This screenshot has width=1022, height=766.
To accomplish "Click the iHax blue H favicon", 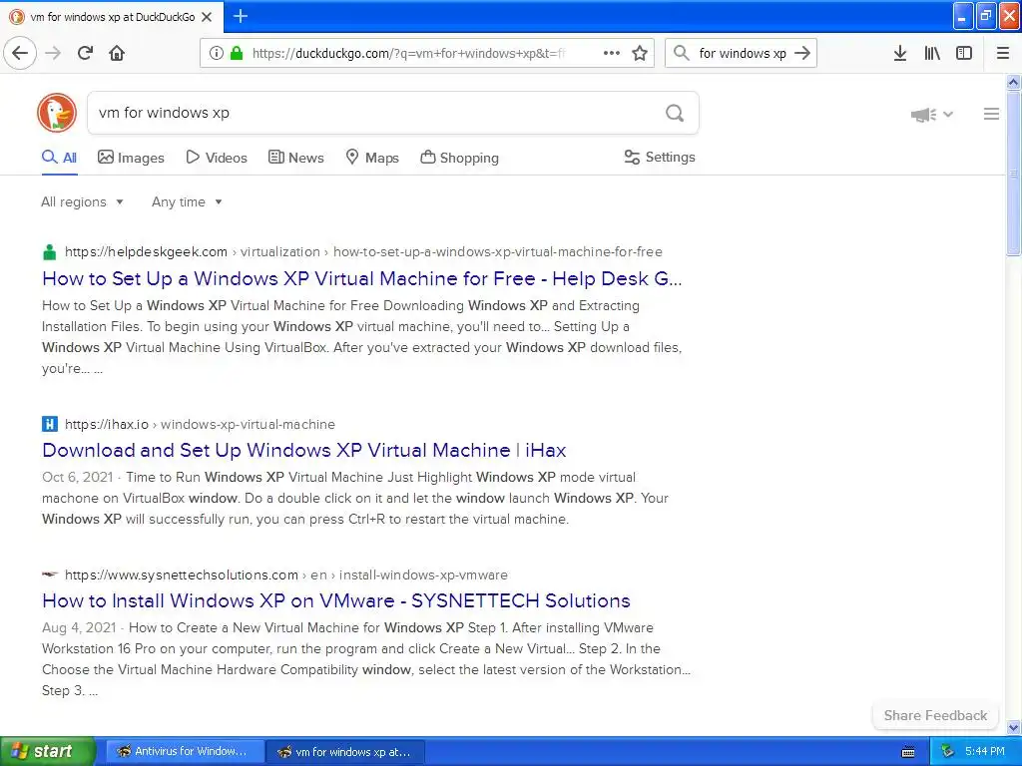I will pyautogui.click(x=50, y=424).
